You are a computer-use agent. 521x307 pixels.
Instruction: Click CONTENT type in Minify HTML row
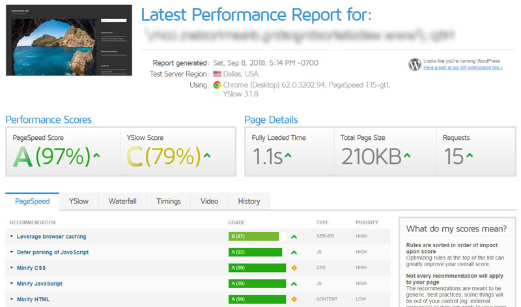[327, 299]
